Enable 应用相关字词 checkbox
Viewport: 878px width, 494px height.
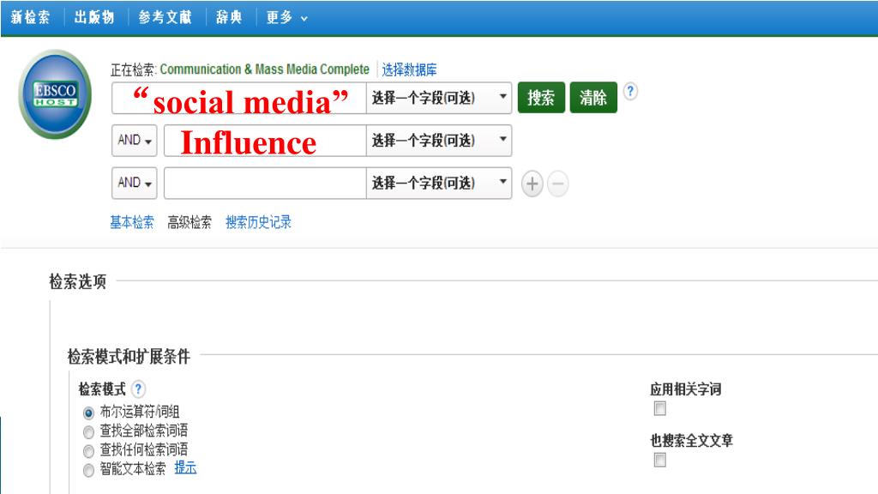[x=660, y=408]
